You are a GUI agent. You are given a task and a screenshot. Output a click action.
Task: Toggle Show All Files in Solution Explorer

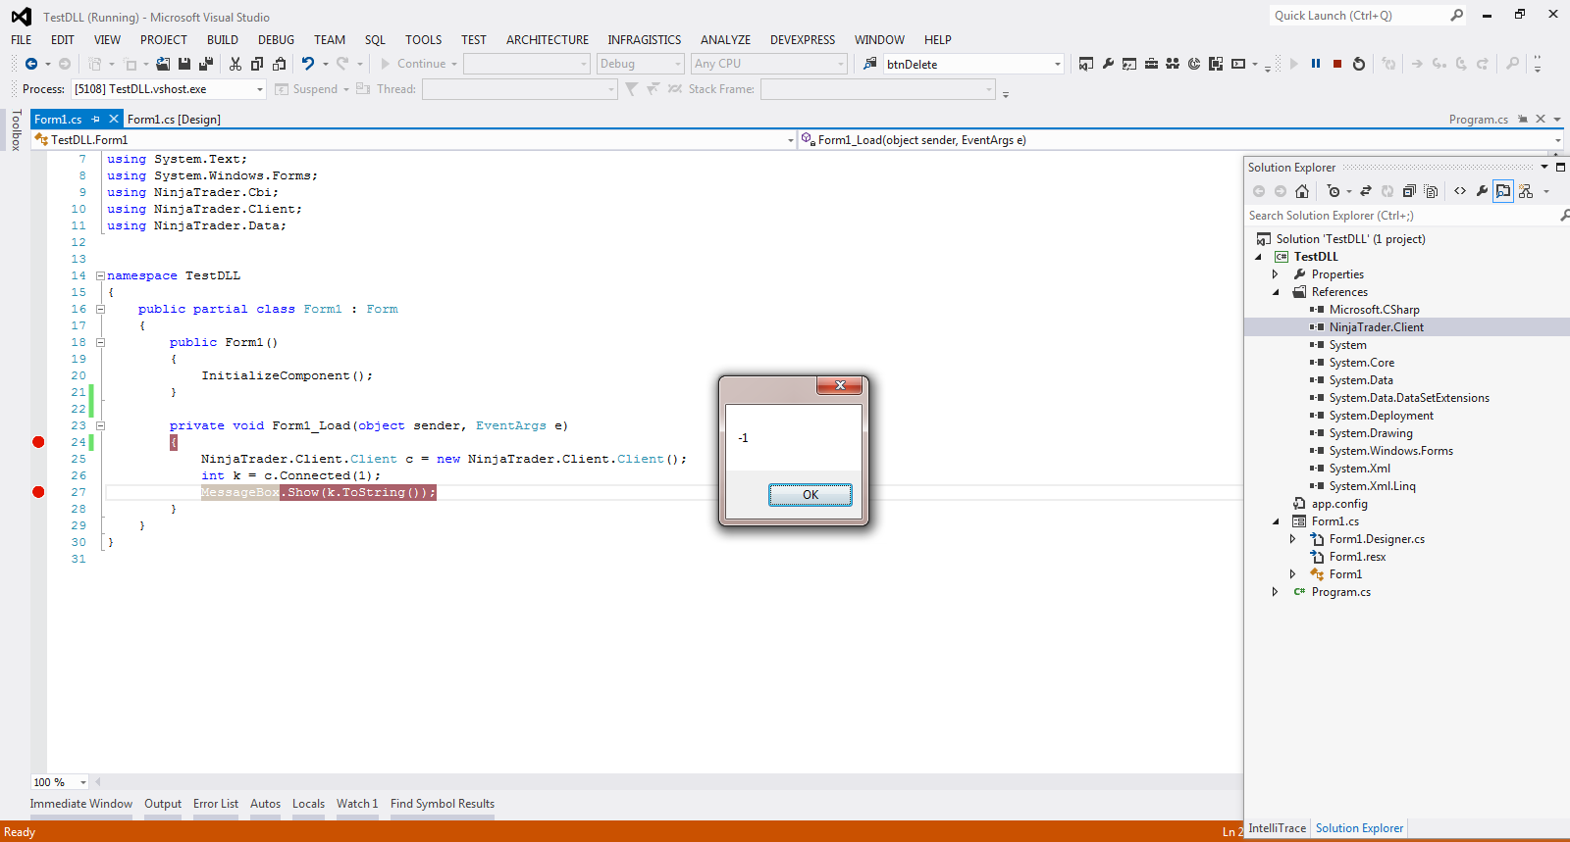coord(1431,191)
